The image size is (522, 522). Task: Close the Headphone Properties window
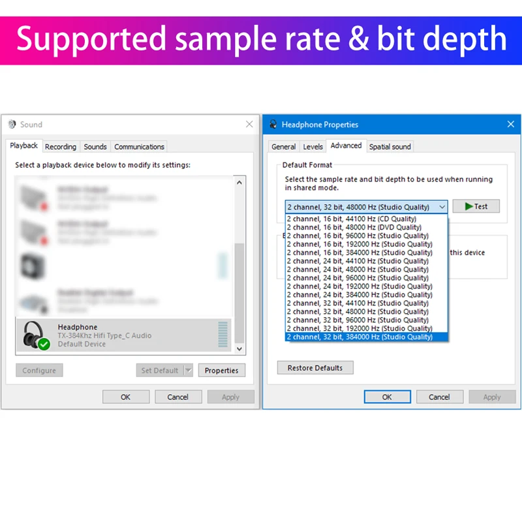coord(511,124)
